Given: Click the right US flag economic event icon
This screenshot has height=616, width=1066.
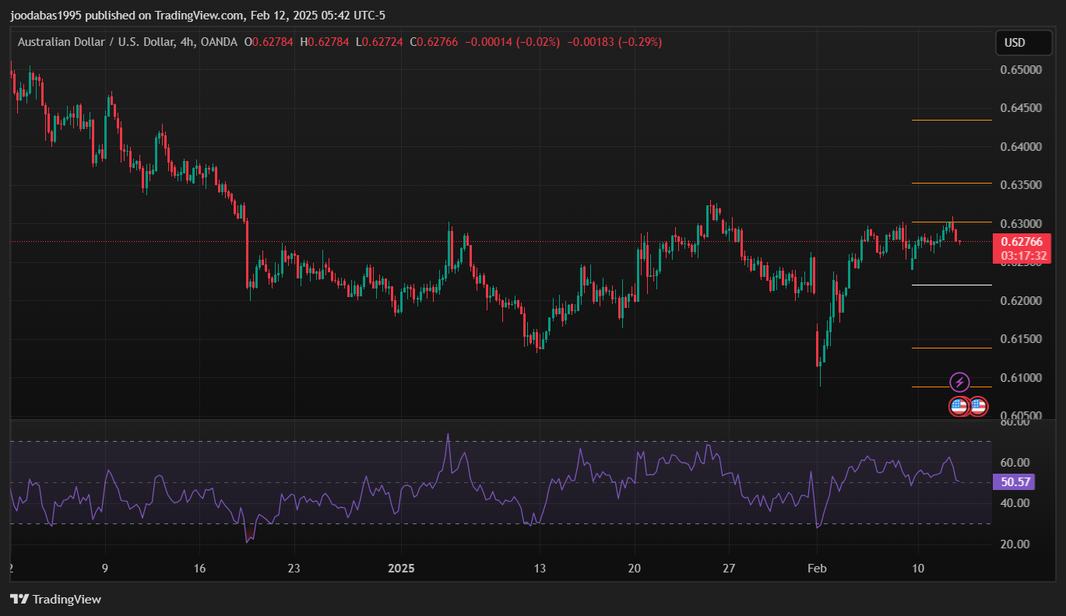Looking at the screenshot, I should pyautogui.click(x=978, y=406).
